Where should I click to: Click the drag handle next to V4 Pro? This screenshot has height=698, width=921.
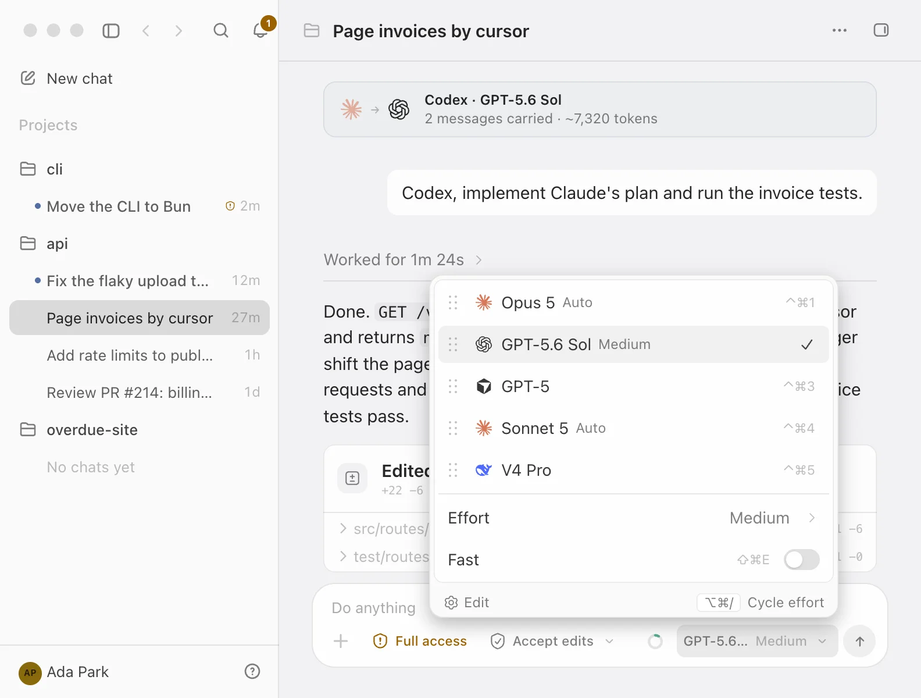point(453,470)
